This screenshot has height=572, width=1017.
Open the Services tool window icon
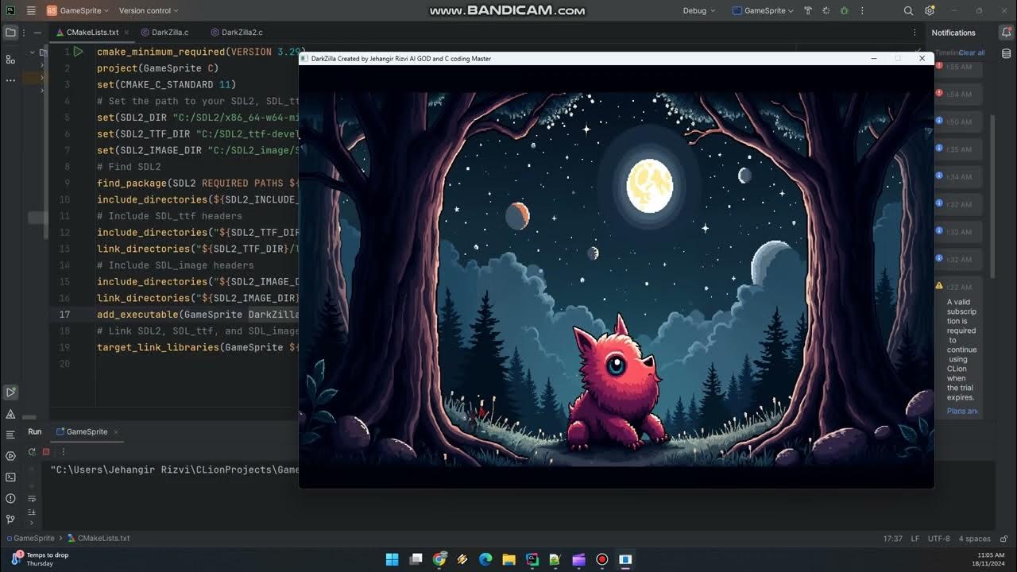(10, 456)
